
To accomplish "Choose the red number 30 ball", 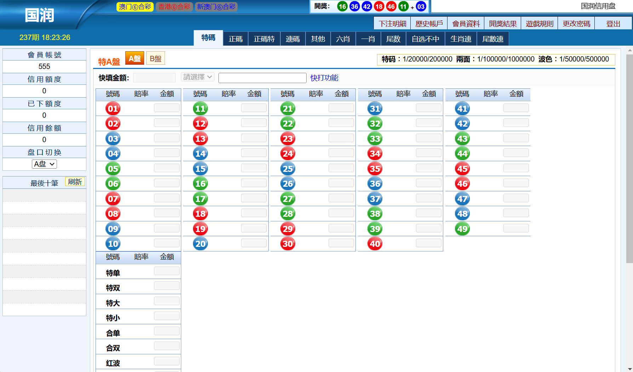I will point(287,244).
